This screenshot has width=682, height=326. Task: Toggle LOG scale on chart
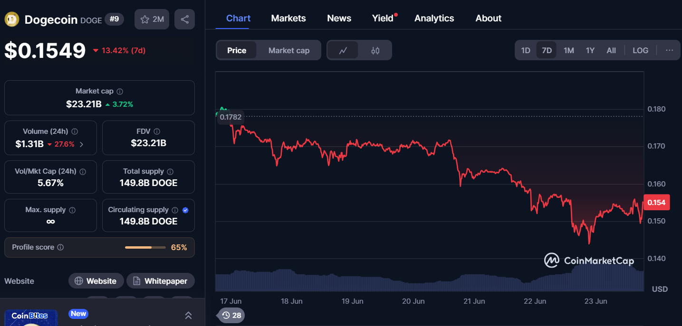pos(640,50)
